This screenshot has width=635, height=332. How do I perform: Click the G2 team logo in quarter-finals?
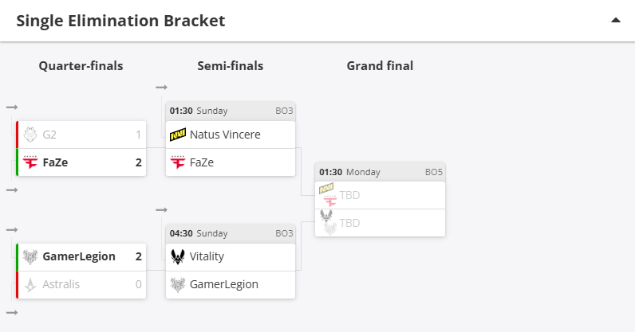click(x=30, y=135)
